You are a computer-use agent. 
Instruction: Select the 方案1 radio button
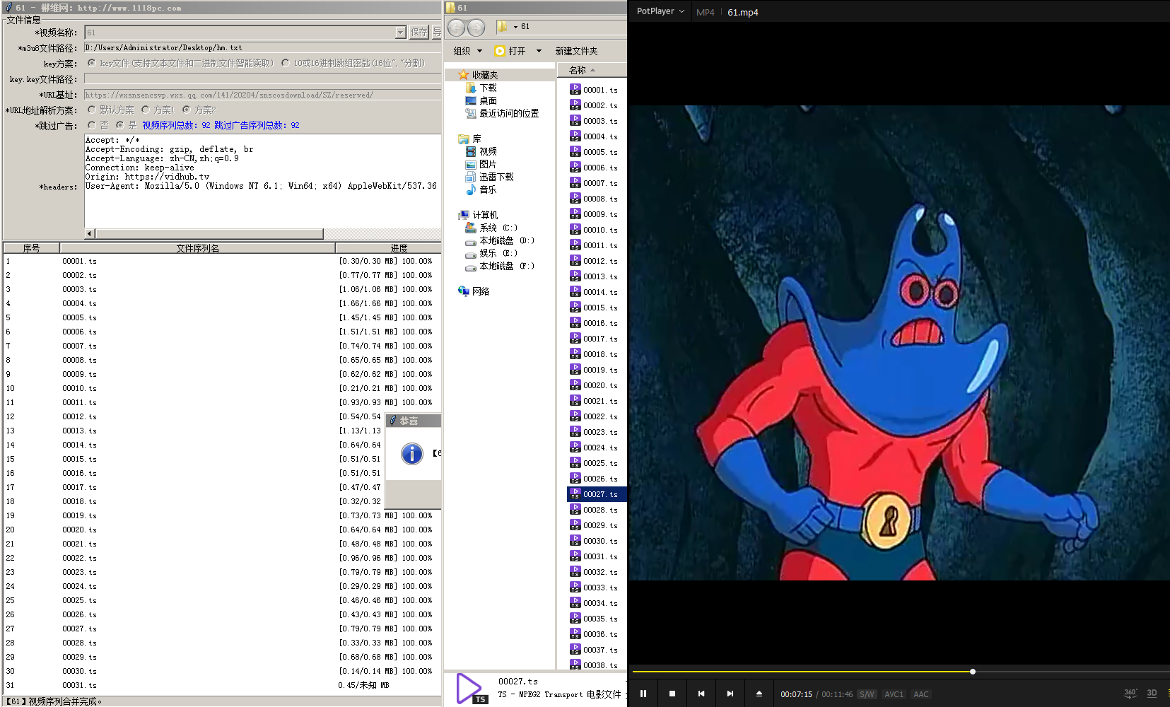145,110
